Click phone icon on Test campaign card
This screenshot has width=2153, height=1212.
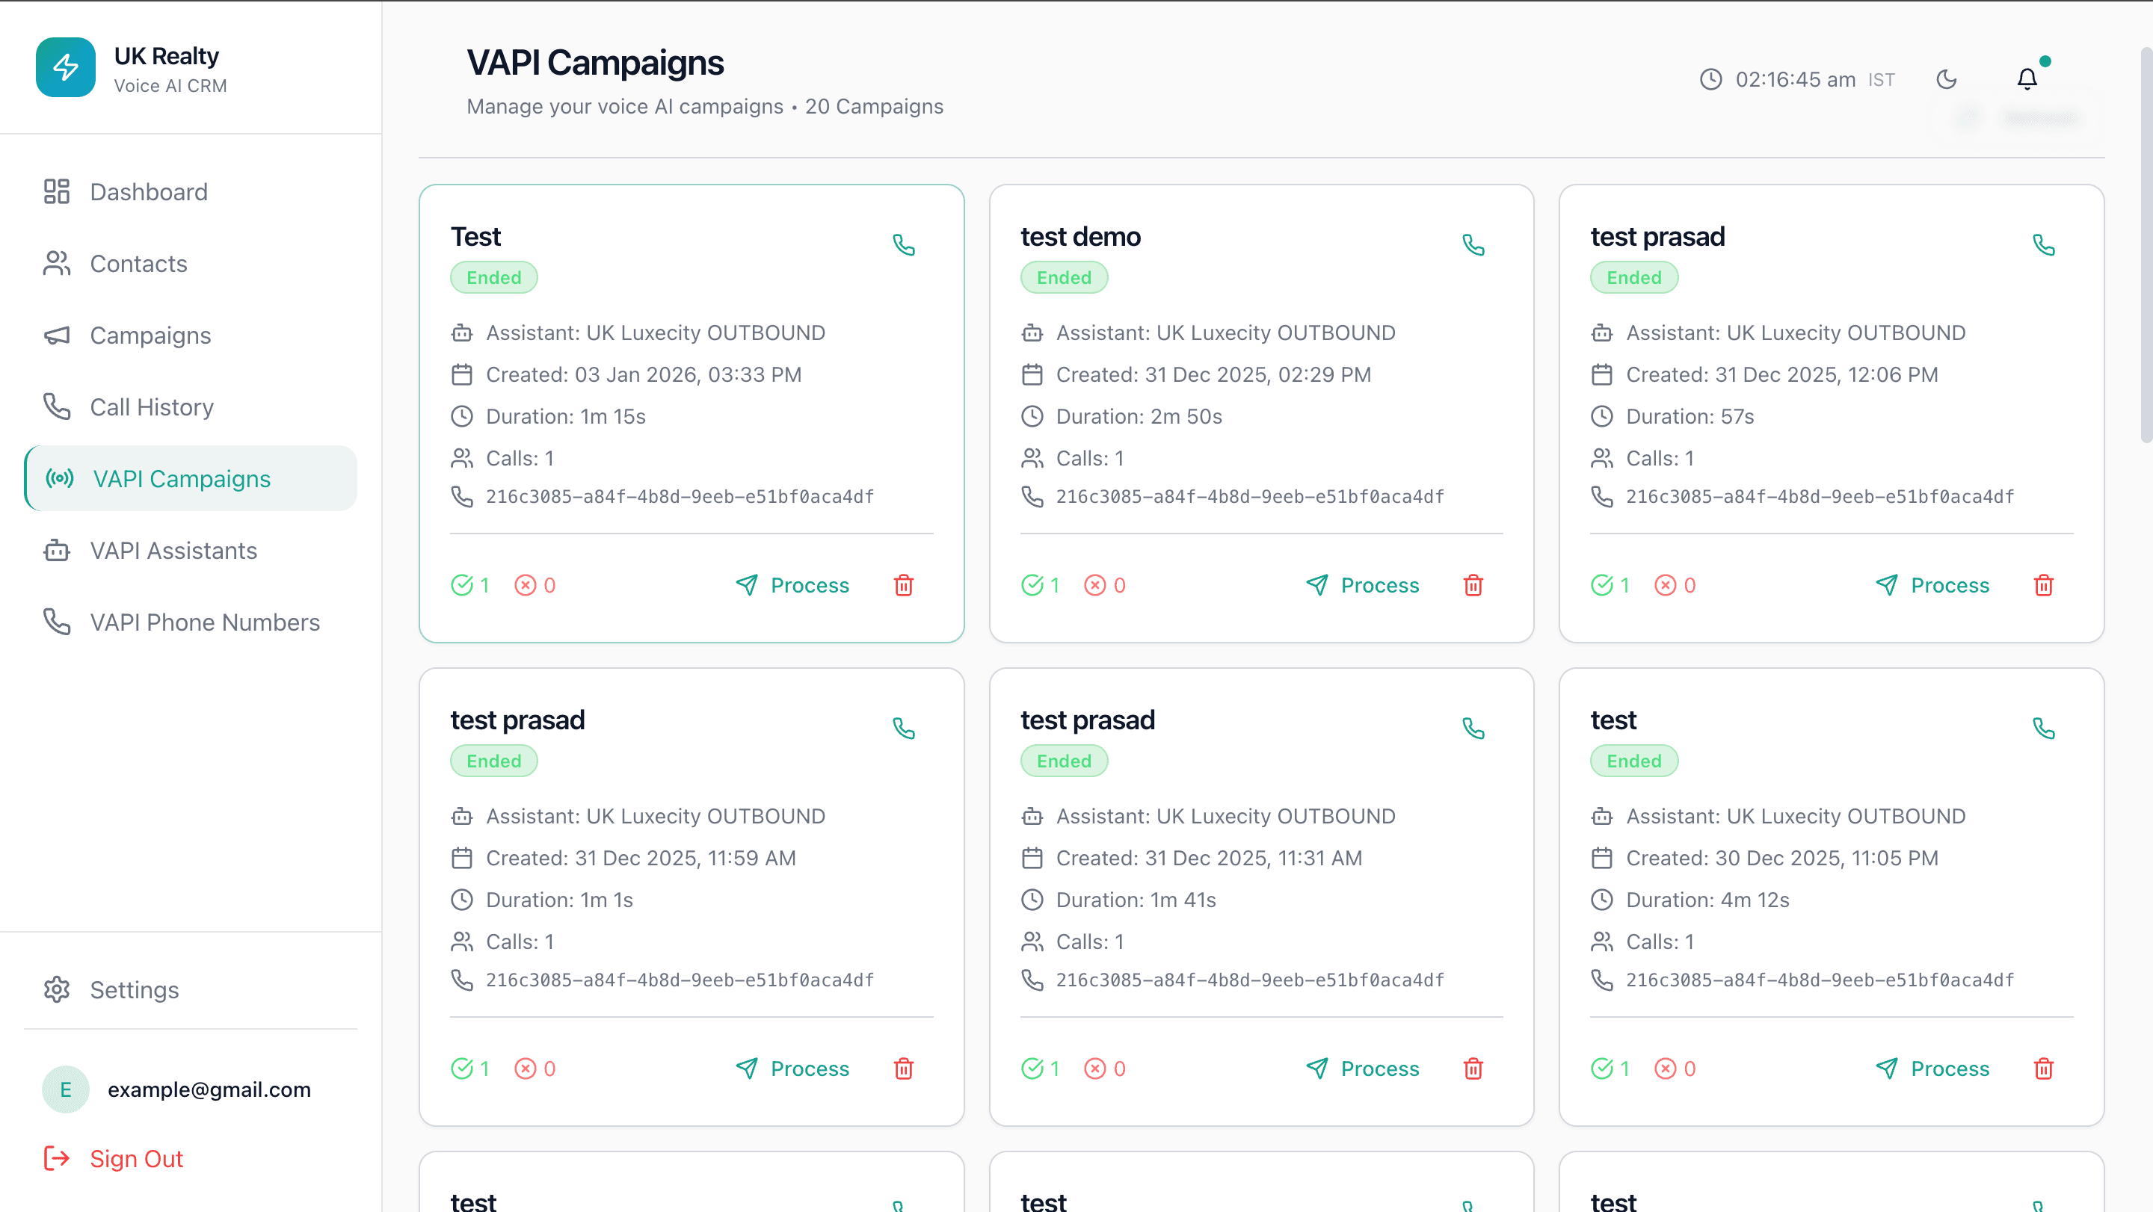pos(904,245)
